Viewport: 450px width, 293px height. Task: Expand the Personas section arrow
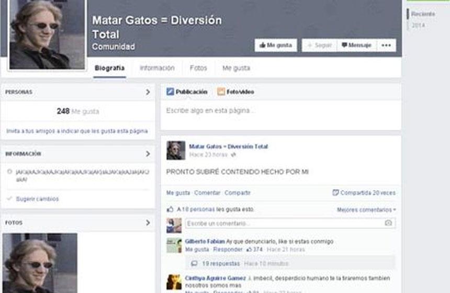(148, 92)
